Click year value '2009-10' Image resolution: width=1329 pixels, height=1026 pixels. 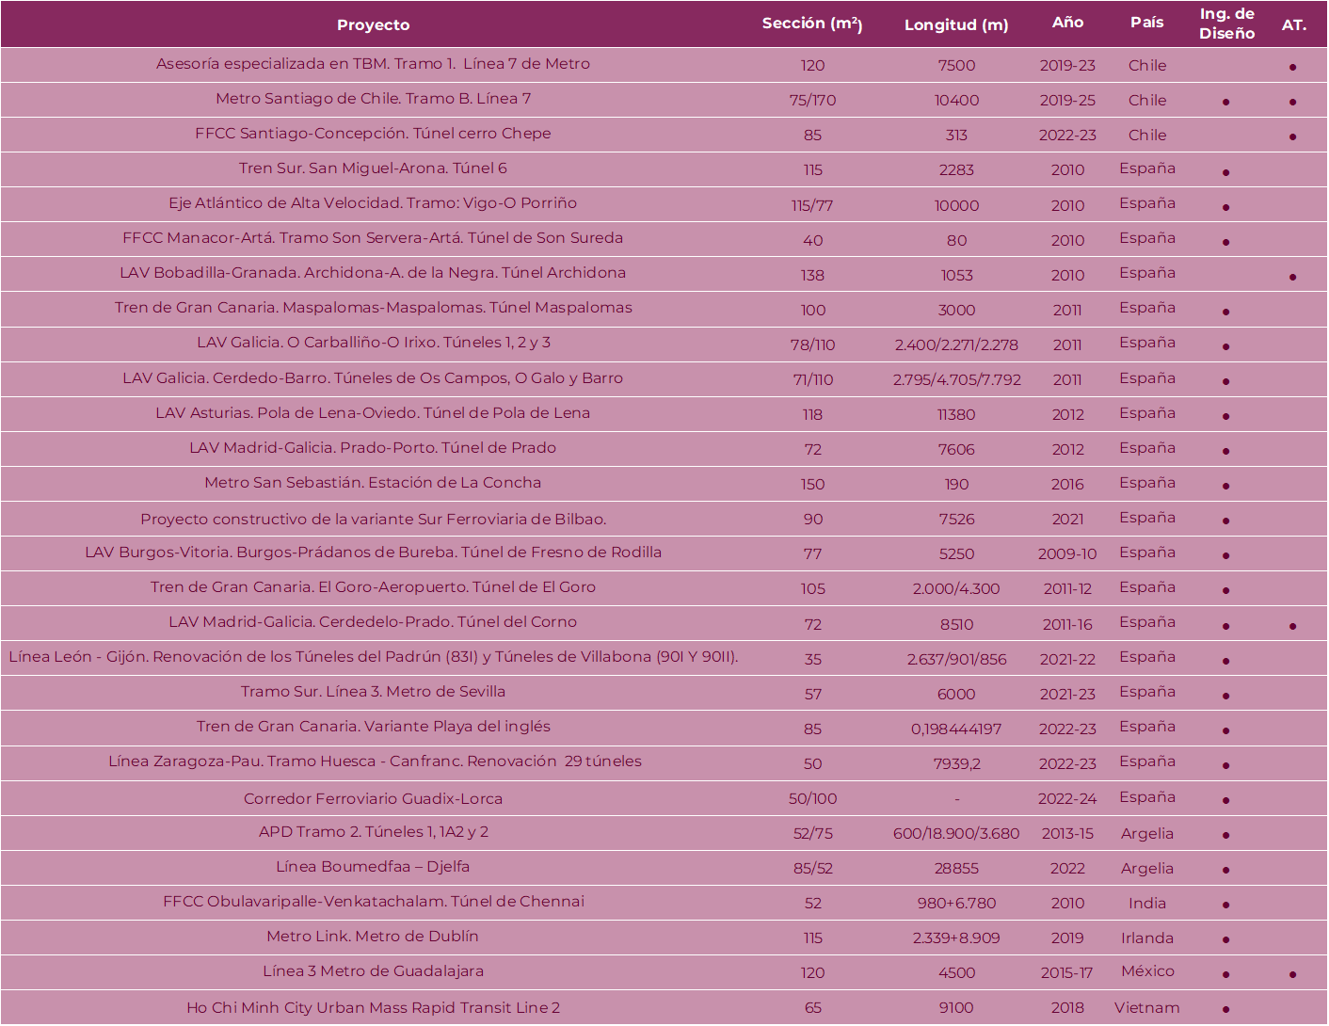click(1067, 554)
